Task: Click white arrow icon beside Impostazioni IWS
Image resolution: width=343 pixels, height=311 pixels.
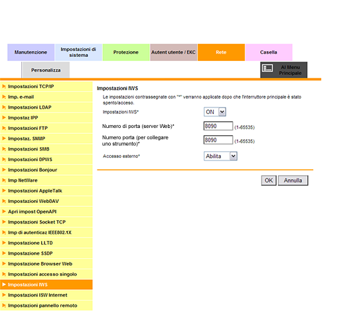Action: coord(4,284)
